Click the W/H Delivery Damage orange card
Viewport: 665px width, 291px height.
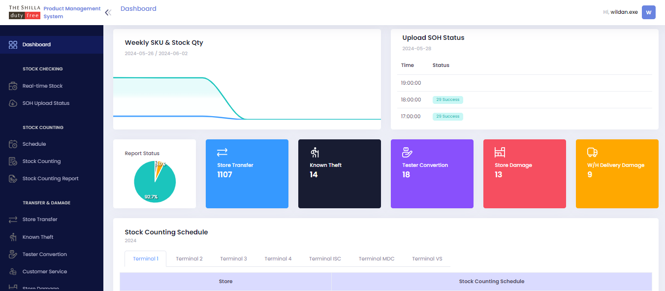pos(617,174)
